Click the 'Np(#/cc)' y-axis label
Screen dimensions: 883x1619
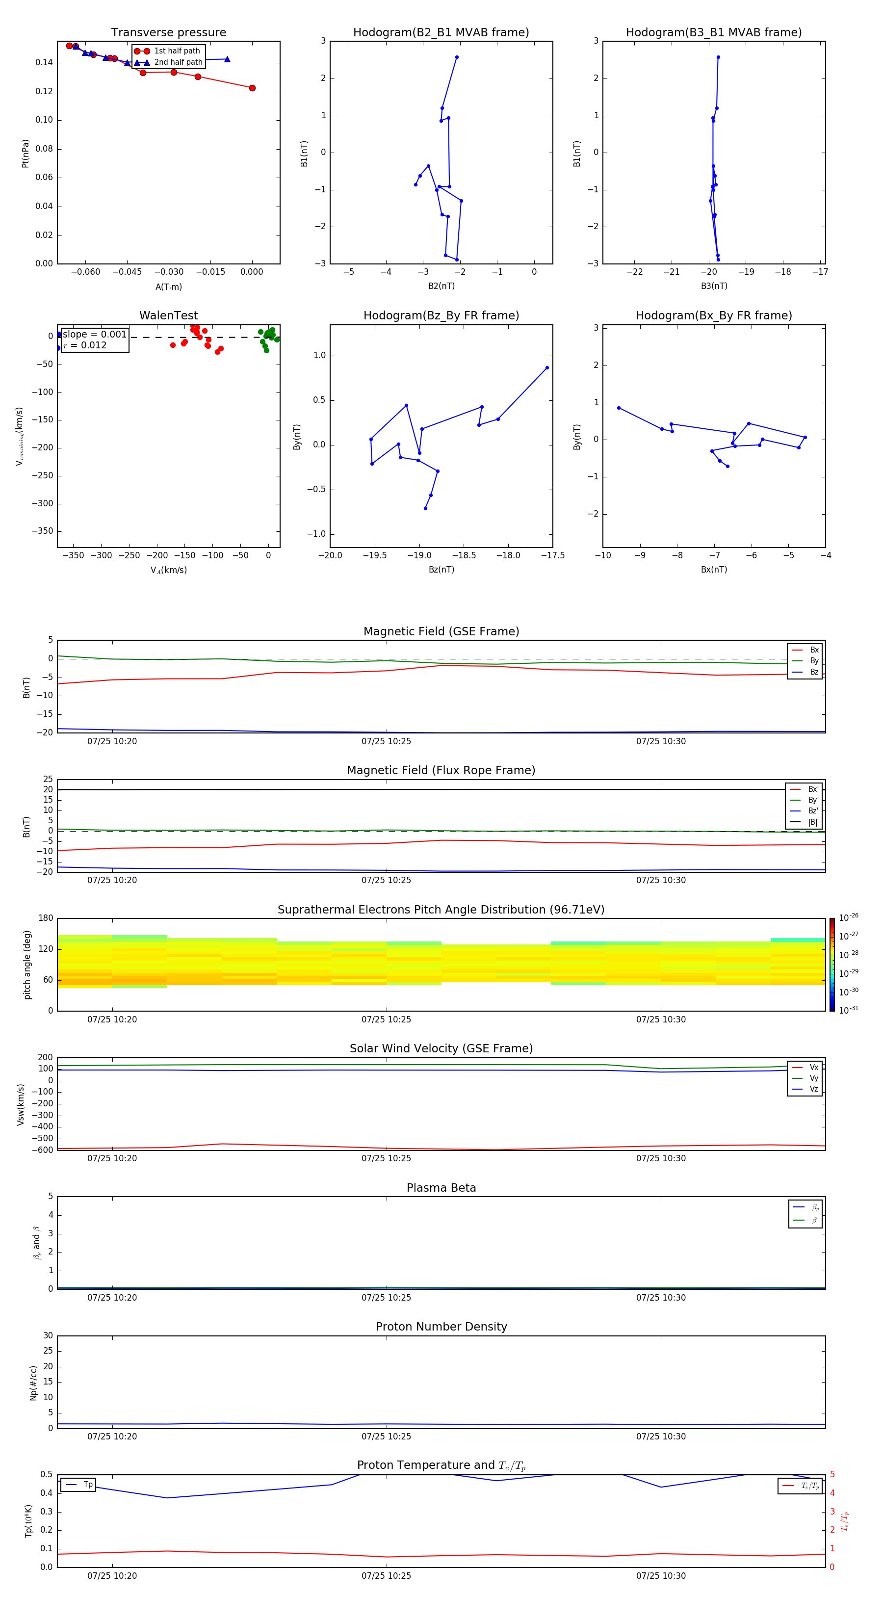tap(33, 1383)
